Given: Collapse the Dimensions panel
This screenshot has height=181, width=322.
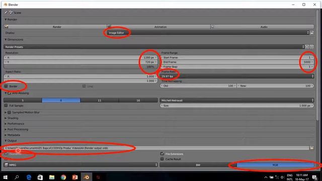Looking at the screenshot, I should coord(6,39).
